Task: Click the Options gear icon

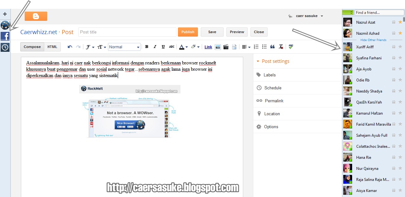Action: (x=259, y=127)
